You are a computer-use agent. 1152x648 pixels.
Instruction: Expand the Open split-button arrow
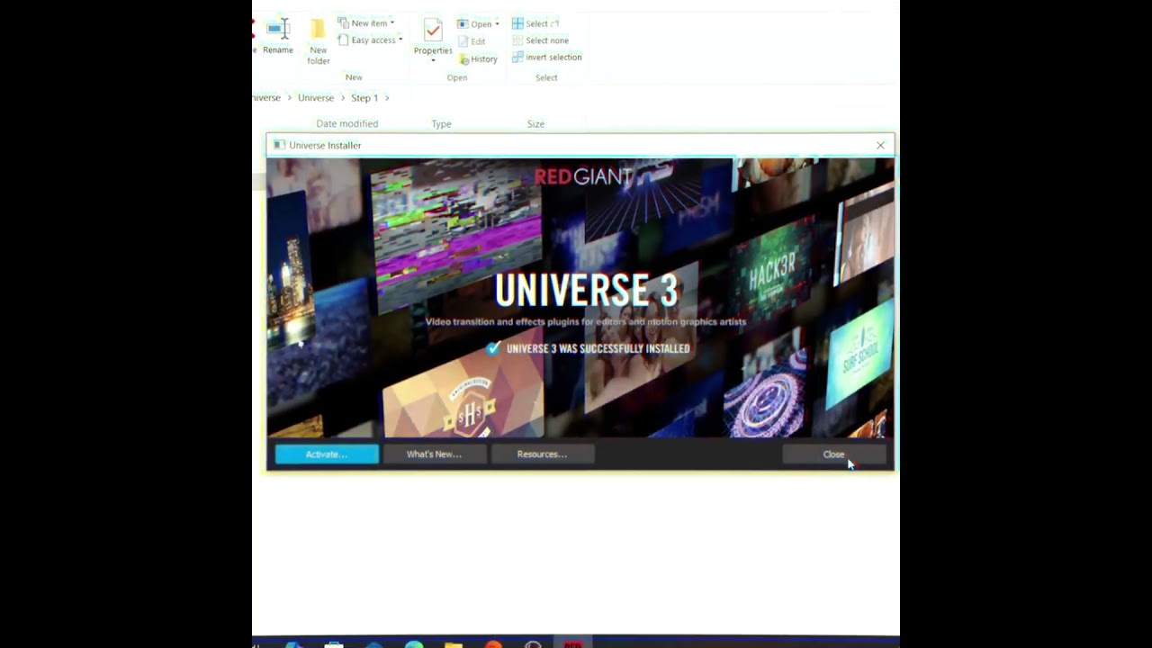(497, 23)
